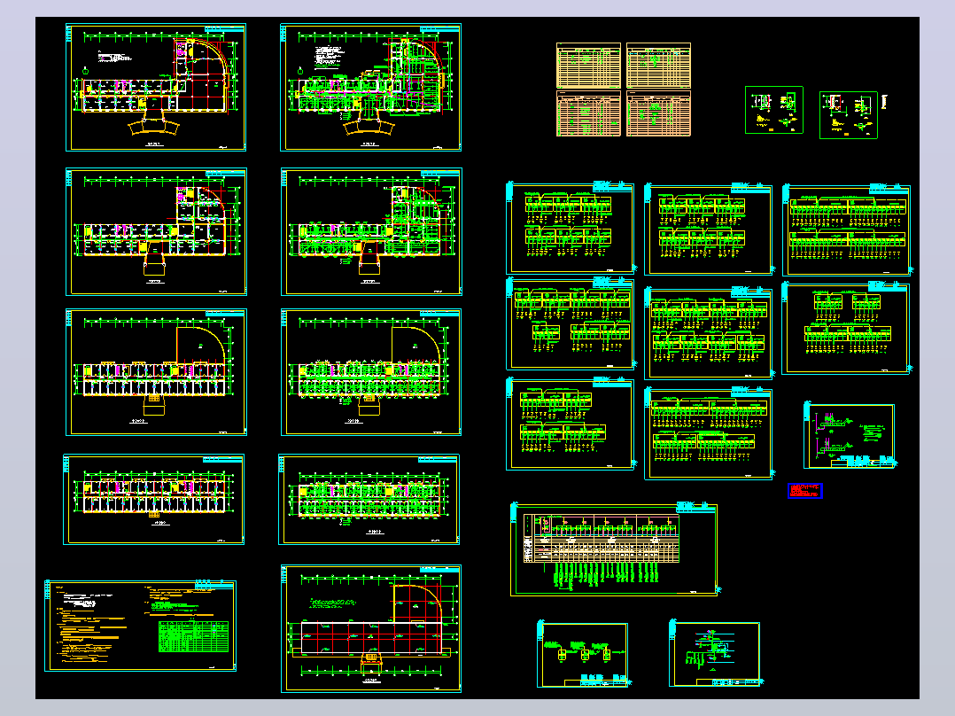
Task: Pick the fourth-row left rectangular floor plan sheet
Action: tap(153, 499)
